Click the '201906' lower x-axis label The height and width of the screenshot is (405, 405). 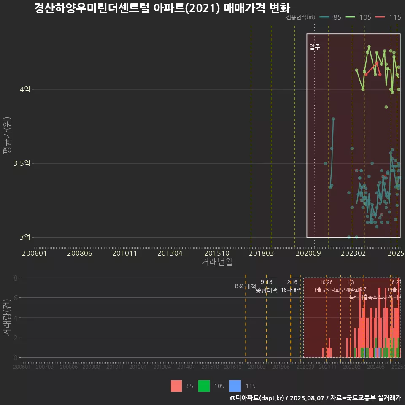click(281, 367)
